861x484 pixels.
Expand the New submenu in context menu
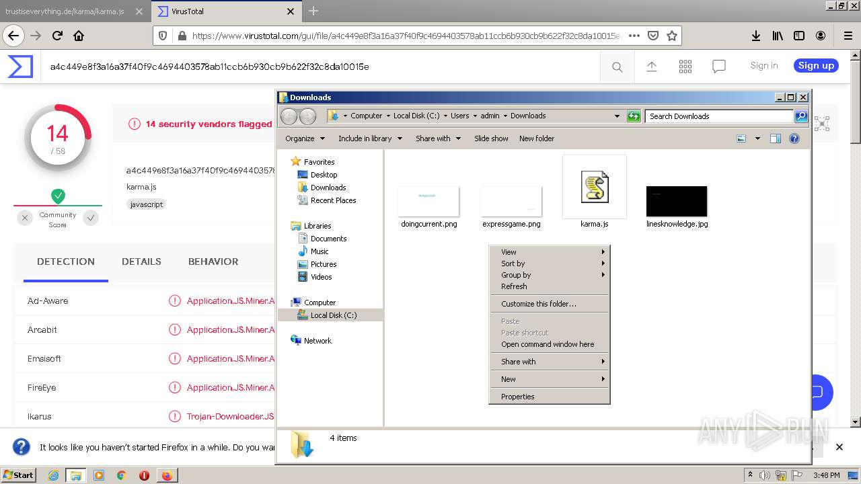pyautogui.click(x=549, y=379)
